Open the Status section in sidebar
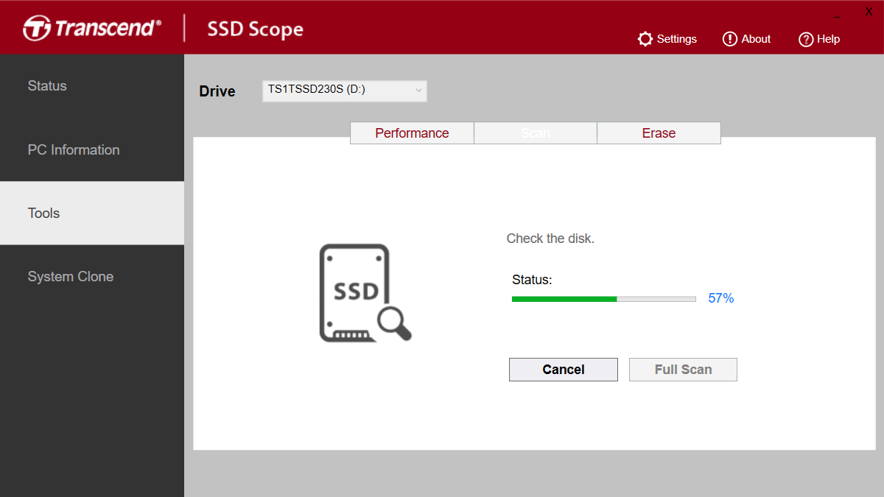Screen dimensions: 884x497 [92, 86]
